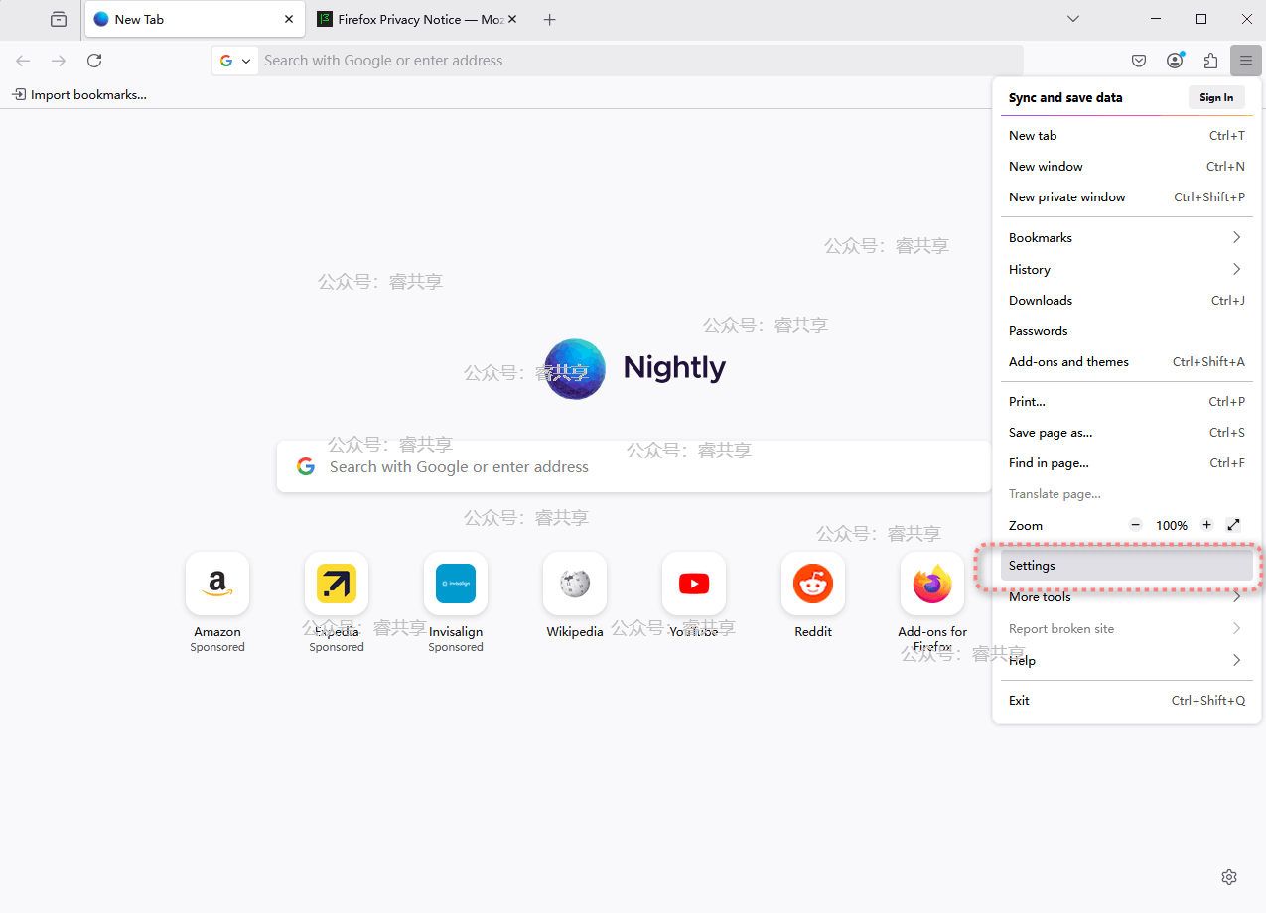Close the New Tab tab
This screenshot has height=913, width=1266.
pos(289,19)
